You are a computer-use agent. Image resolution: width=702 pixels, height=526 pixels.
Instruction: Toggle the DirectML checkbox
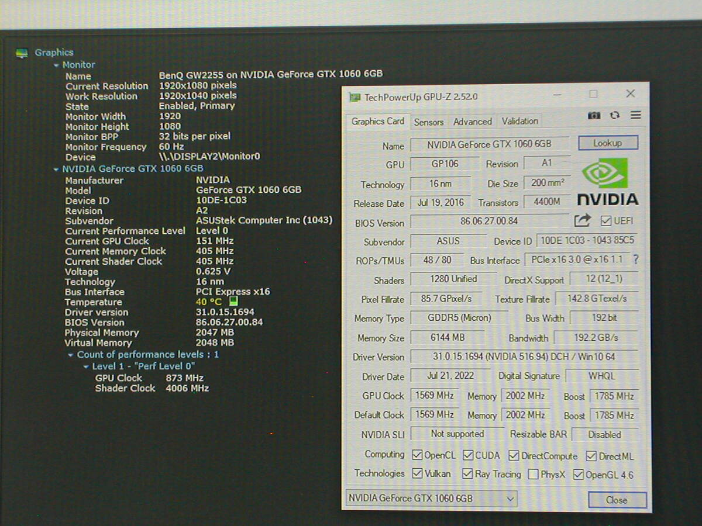(x=591, y=456)
